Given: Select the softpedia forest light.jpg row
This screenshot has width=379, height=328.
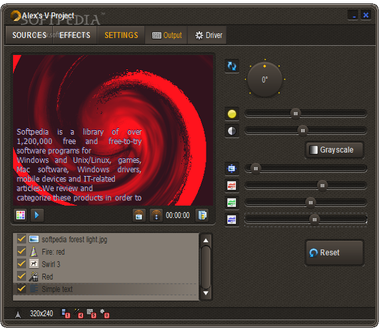Looking at the screenshot, I should pyautogui.click(x=106, y=239).
